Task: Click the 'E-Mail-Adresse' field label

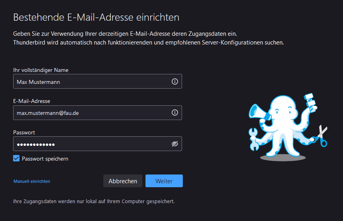Action: pos(32,101)
